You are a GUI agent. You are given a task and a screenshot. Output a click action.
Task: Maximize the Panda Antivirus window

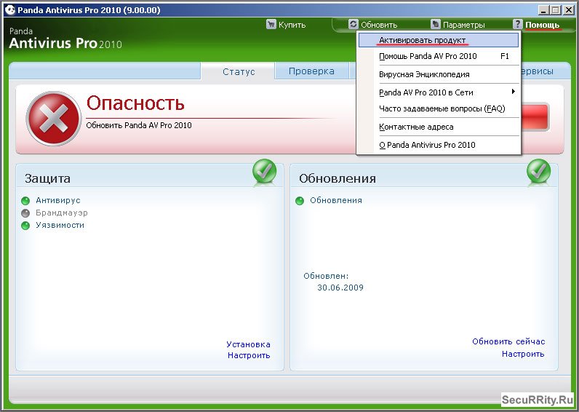pos(556,10)
